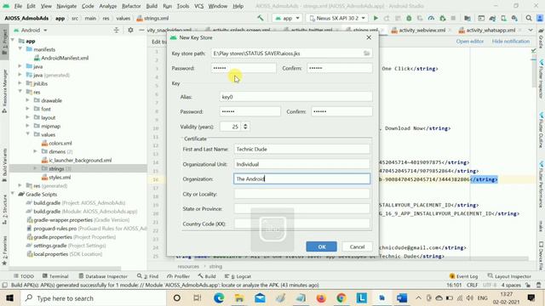Image resolution: width=545 pixels, height=306 pixels.
Task: Open the Find tool window
Action: pyautogui.click(x=147, y=276)
